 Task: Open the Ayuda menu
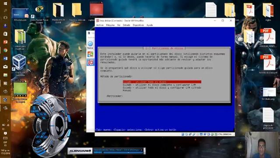click(x=150, y=25)
